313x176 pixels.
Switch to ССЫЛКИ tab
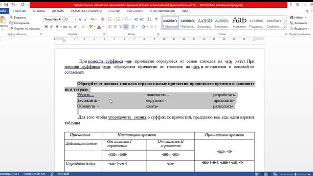[x=114, y=11]
